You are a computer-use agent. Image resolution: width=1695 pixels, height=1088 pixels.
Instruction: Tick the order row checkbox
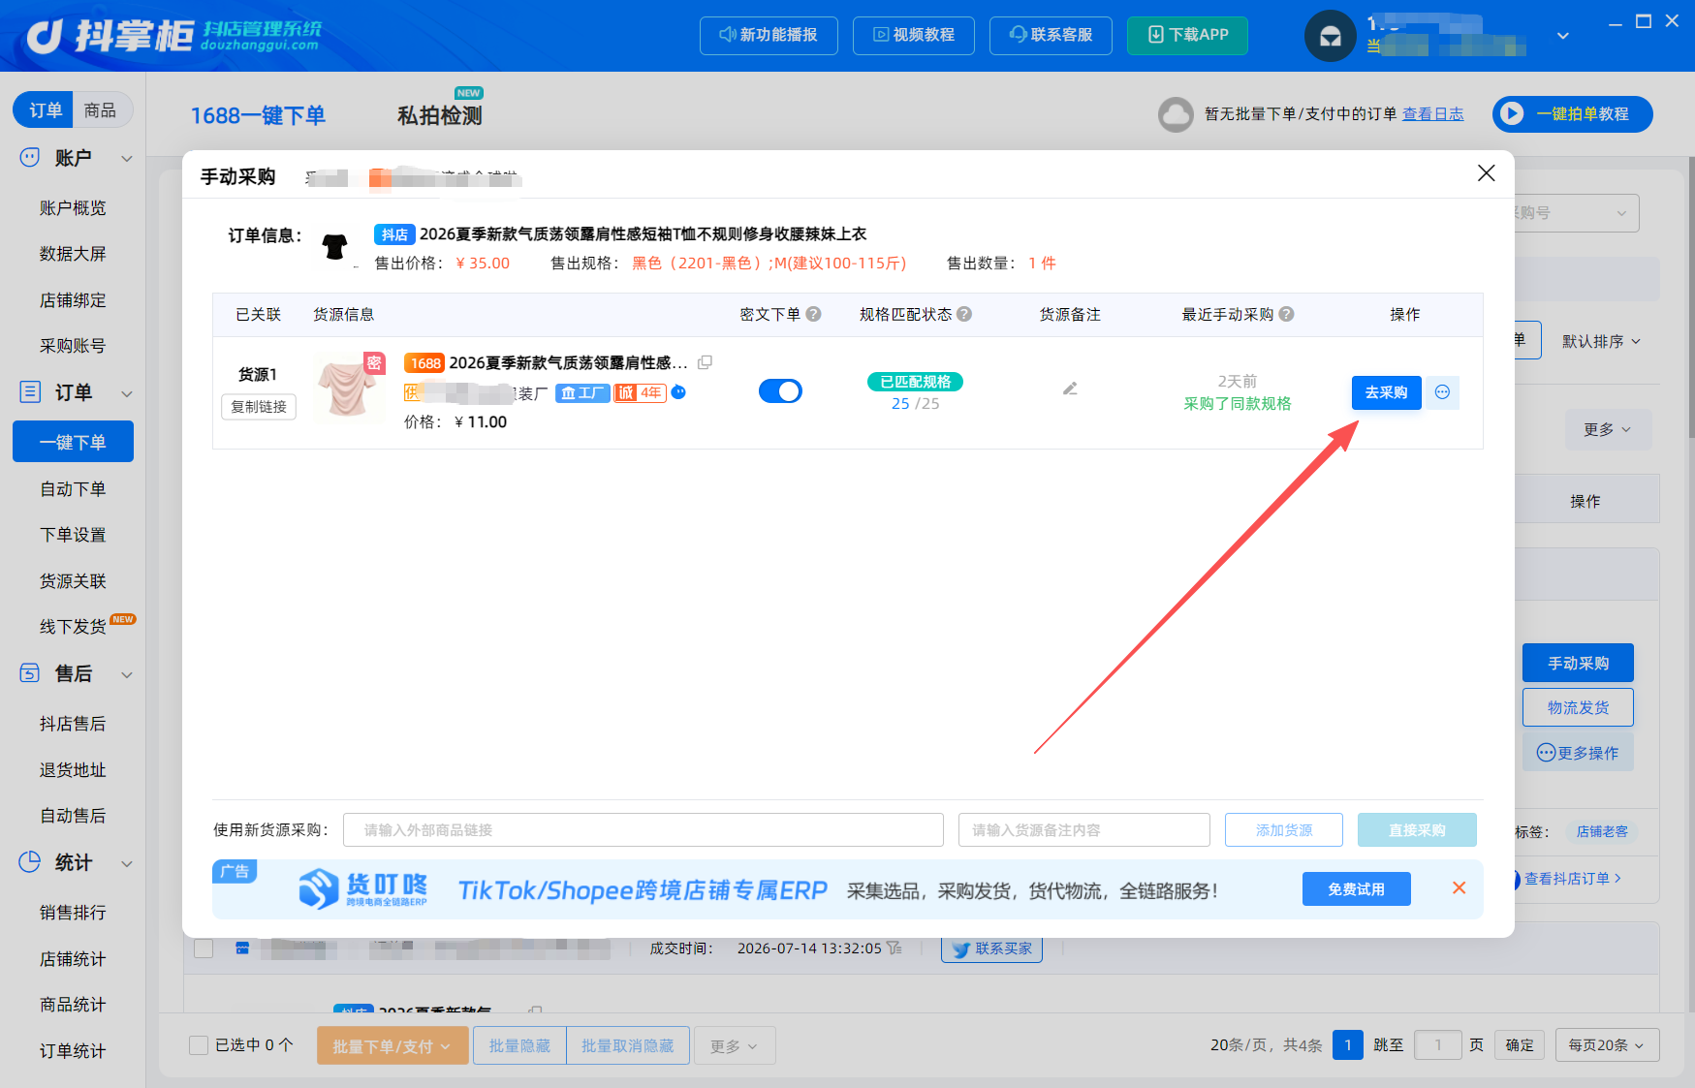click(x=204, y=948)
